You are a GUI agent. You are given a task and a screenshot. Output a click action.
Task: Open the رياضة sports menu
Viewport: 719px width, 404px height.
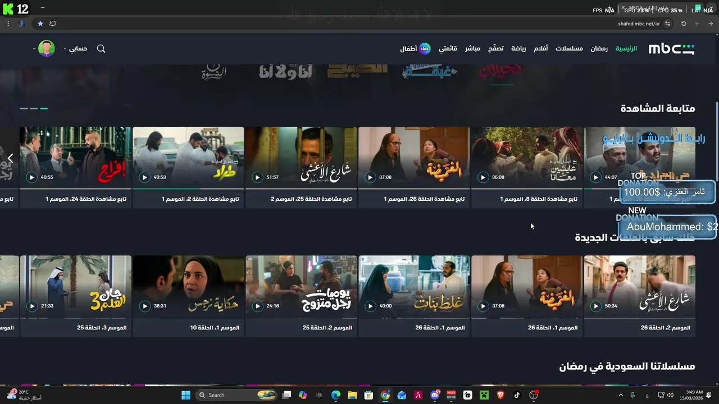click(x=518, y=49)
